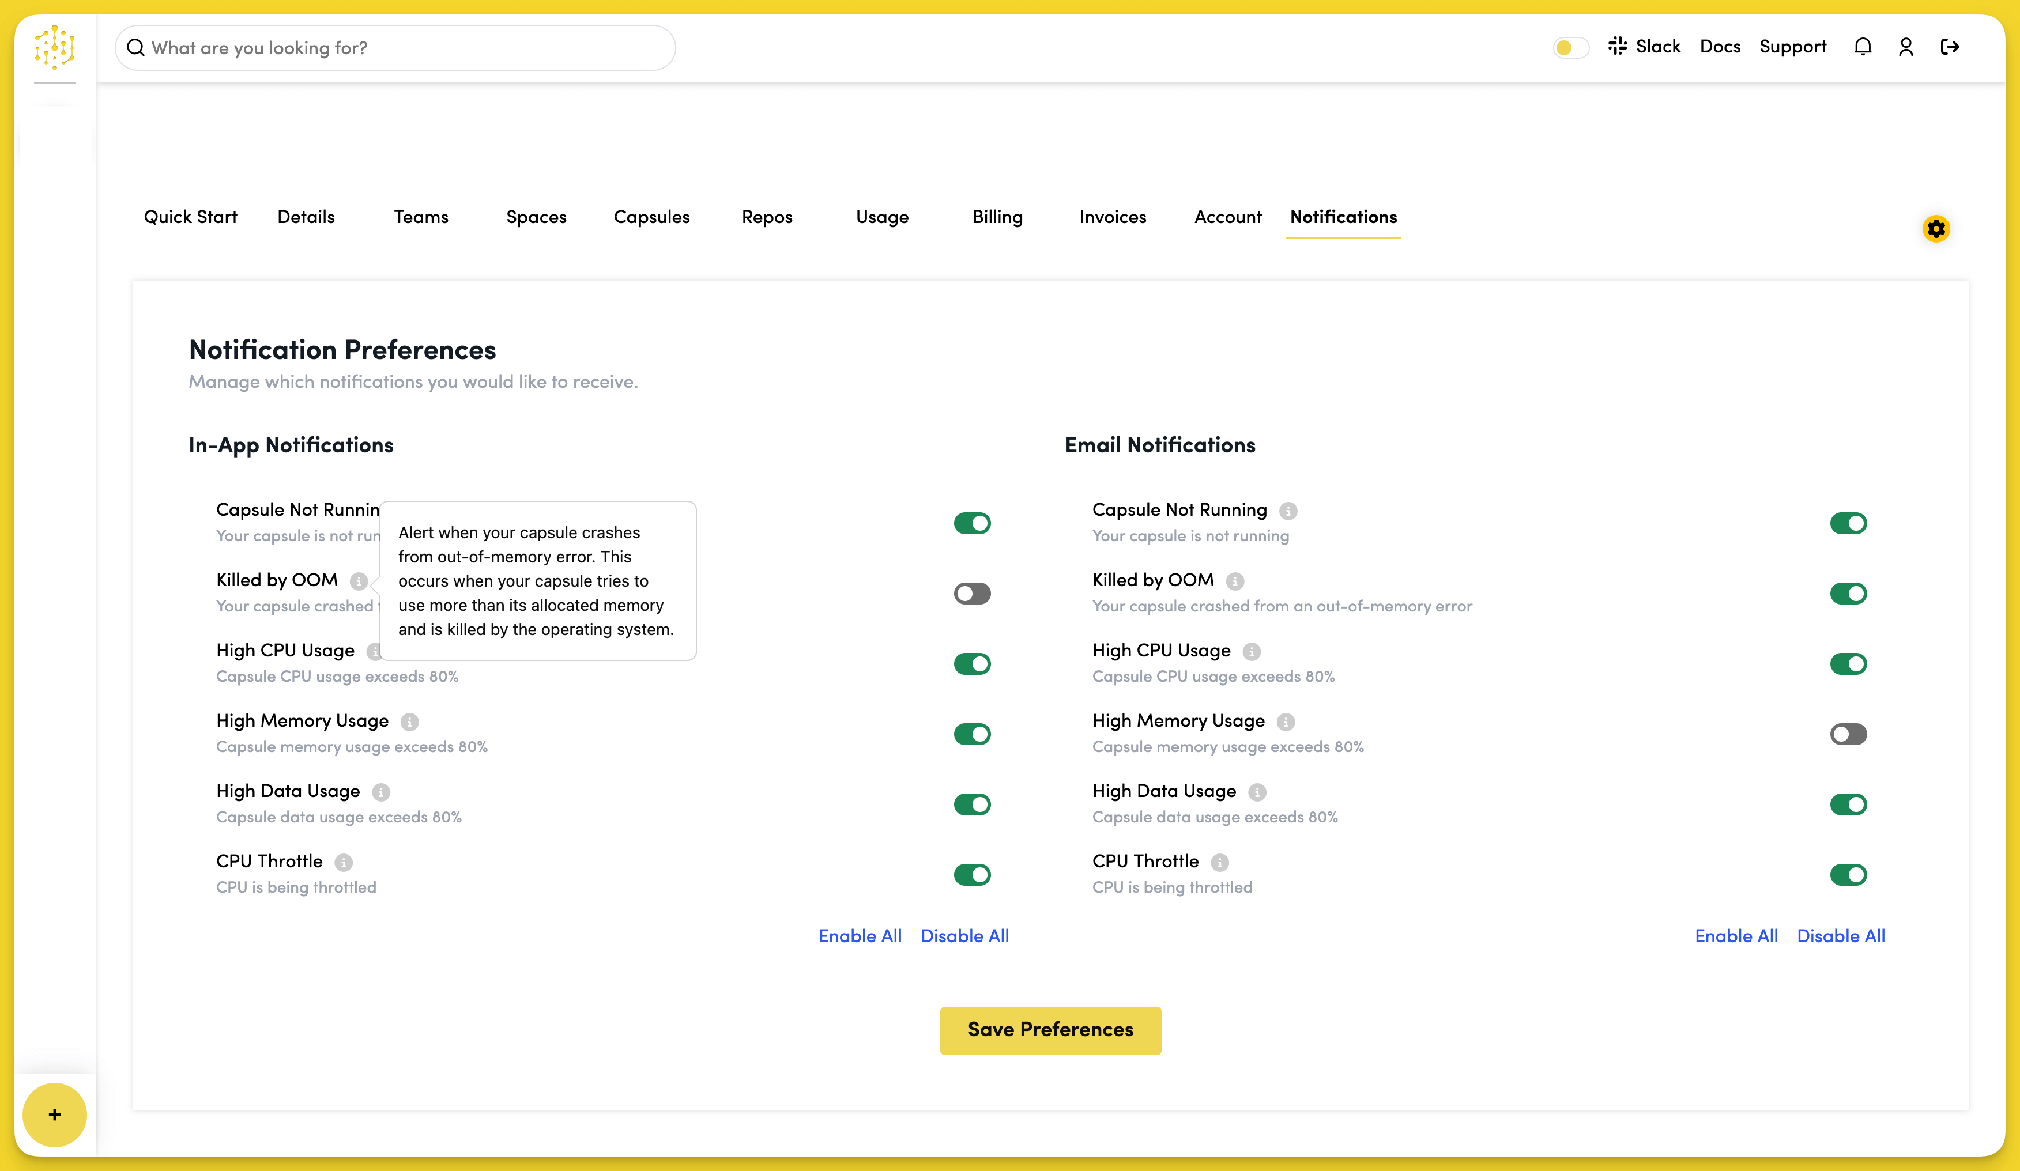2020x1171 pixels.
Task: Click info icon beside In-App High Memory Usage
Action: [410, 722]
